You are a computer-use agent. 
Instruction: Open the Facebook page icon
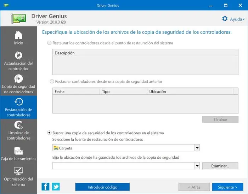pyautogui.click(x=45, y=187)
